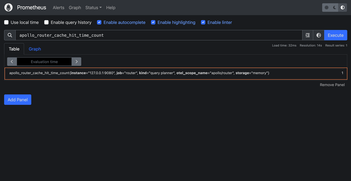Click the Resolution: 14s text

point(311,45)
